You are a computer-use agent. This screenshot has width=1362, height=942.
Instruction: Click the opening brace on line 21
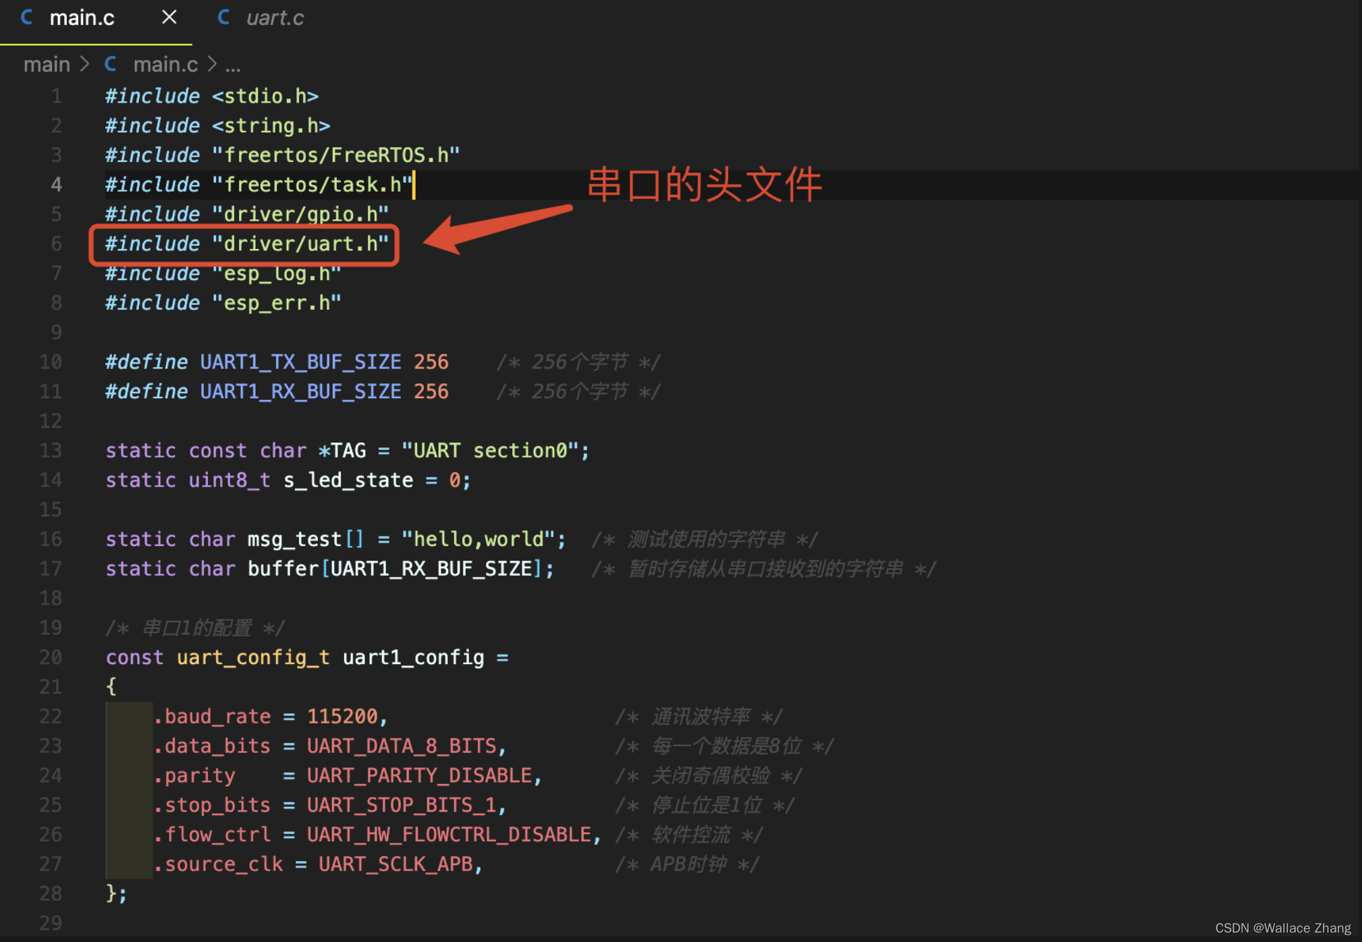[111, 687]
